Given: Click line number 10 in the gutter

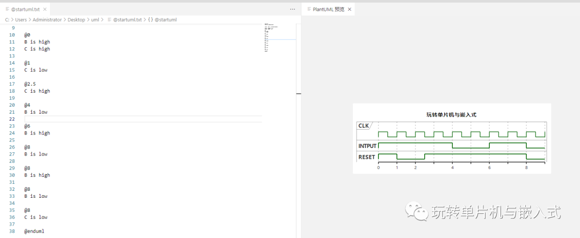Looking at the screenshot, I should [x=12, y=35].
